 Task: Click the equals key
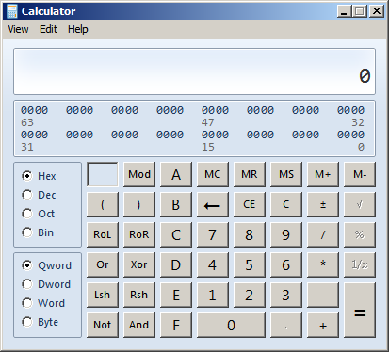tap(360, 310)
